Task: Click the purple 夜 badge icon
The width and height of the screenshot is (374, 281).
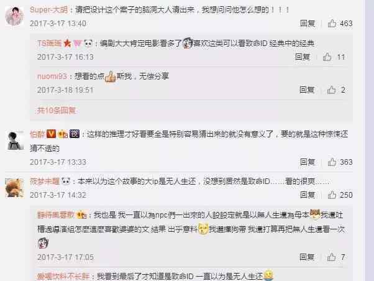Action: [x=75, y=134]
